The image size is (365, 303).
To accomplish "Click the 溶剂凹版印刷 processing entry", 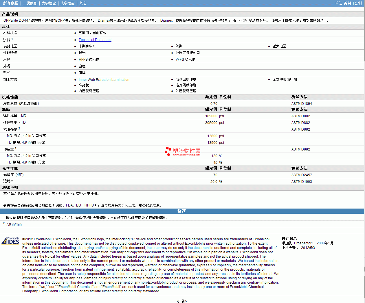I will pyautogui.click(x=186, y=79).
